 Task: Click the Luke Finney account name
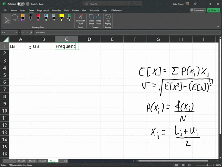point(178,4)
